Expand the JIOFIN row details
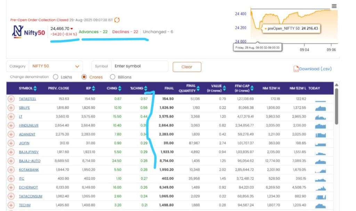 tap(11, 143)
